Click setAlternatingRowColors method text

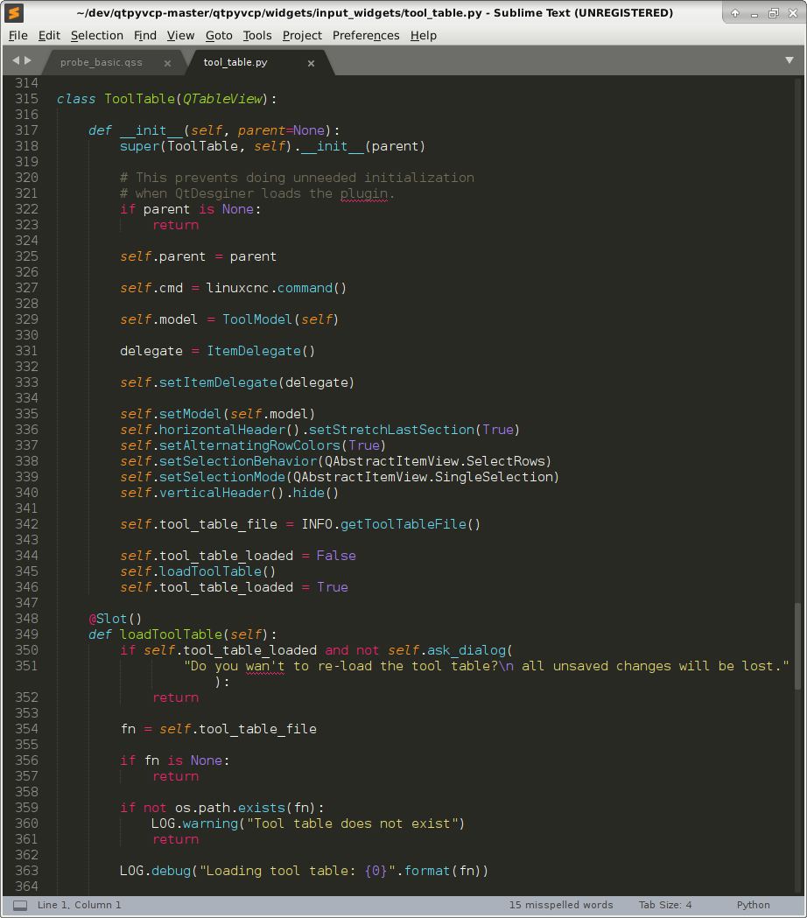pos(249,445)
